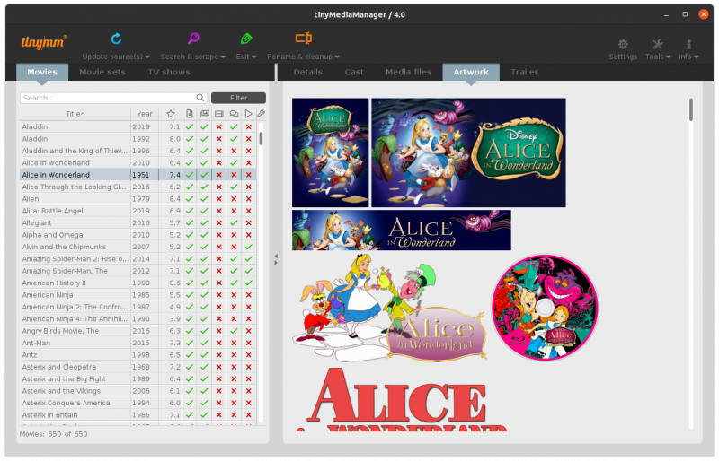
Task: Select Aladdin 1992 row
Action: [138, 139]
